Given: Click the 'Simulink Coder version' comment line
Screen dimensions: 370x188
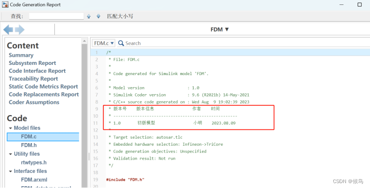Looking at the screenshot, I should coord(179,95).
